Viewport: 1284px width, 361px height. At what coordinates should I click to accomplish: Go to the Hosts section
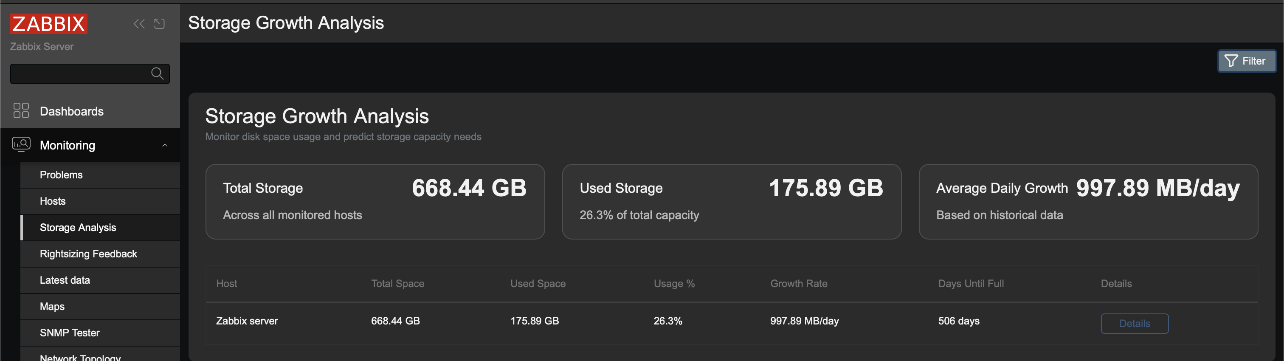click(x=52, y=201)
